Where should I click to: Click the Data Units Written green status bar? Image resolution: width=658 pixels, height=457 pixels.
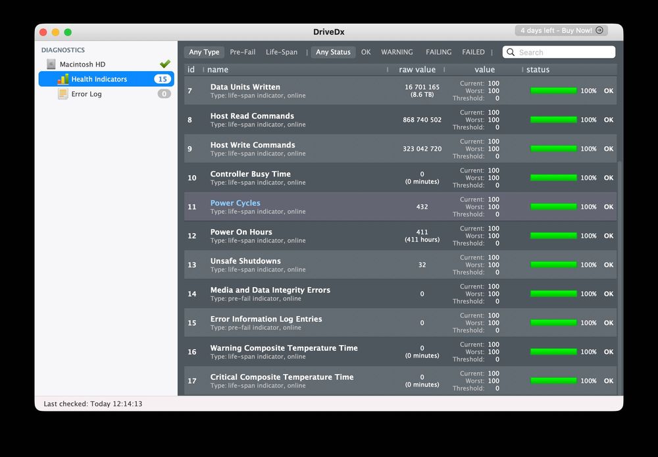(553, 91)
